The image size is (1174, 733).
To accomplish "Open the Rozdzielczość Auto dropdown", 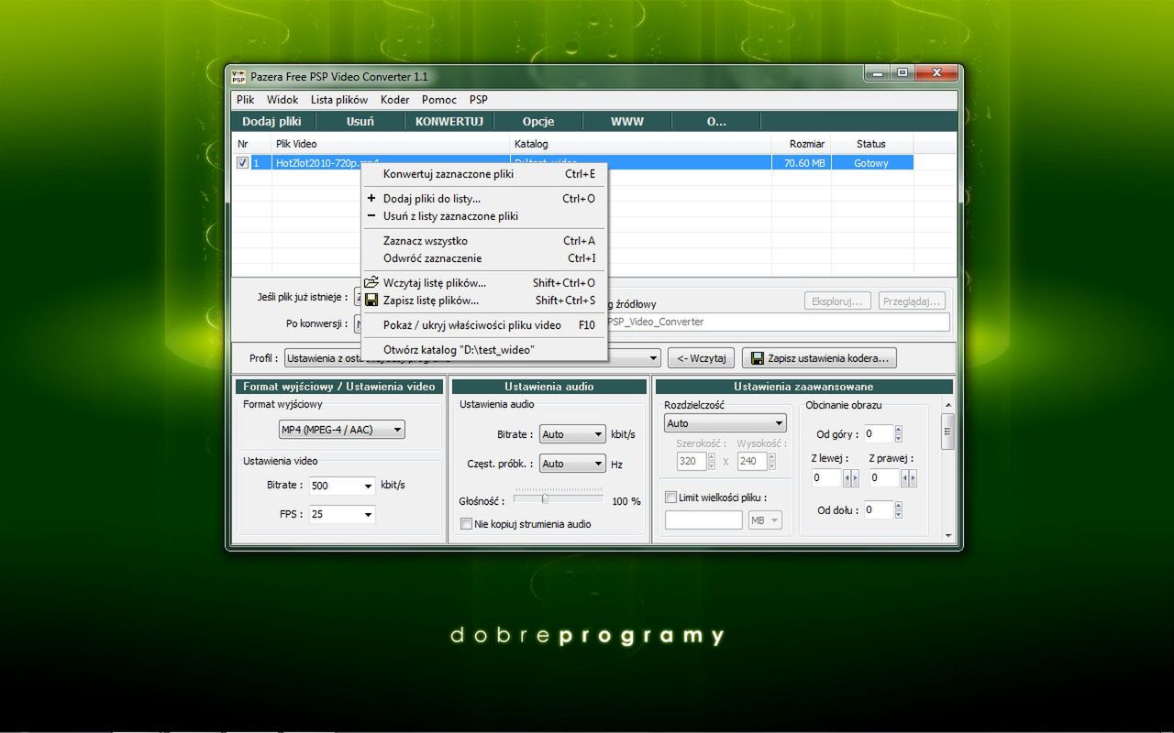I will pos(725,423).
